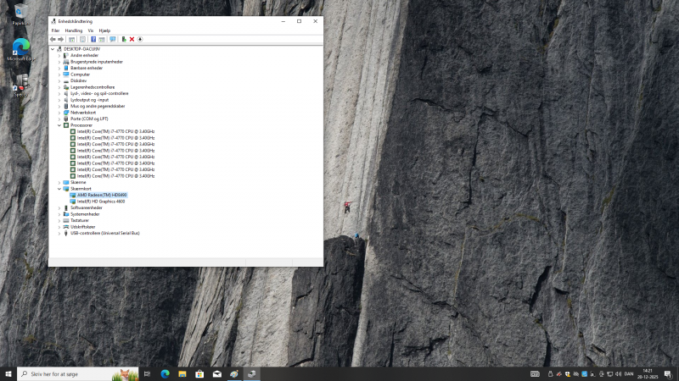Screen dimensions: 679x381
Task: Open the Filer menu
Action: [x=55, y=30]
